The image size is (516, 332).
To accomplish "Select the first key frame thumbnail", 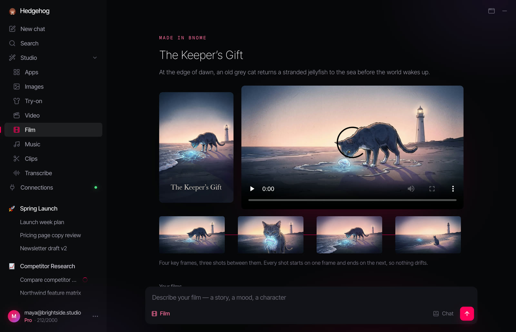I will (x=192, y=235).
